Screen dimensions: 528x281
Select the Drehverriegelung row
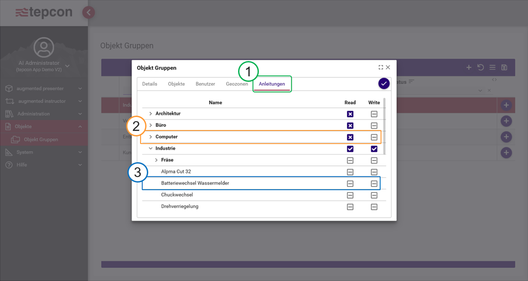click(180, 206)
